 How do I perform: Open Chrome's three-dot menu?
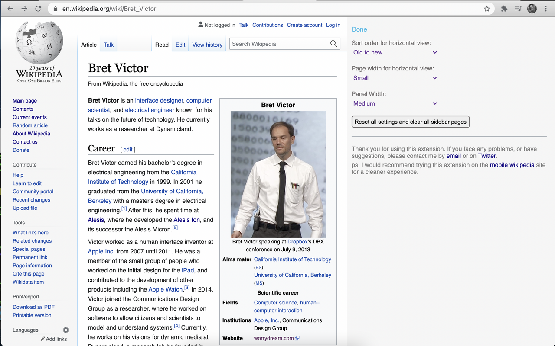tap(546, 9)
